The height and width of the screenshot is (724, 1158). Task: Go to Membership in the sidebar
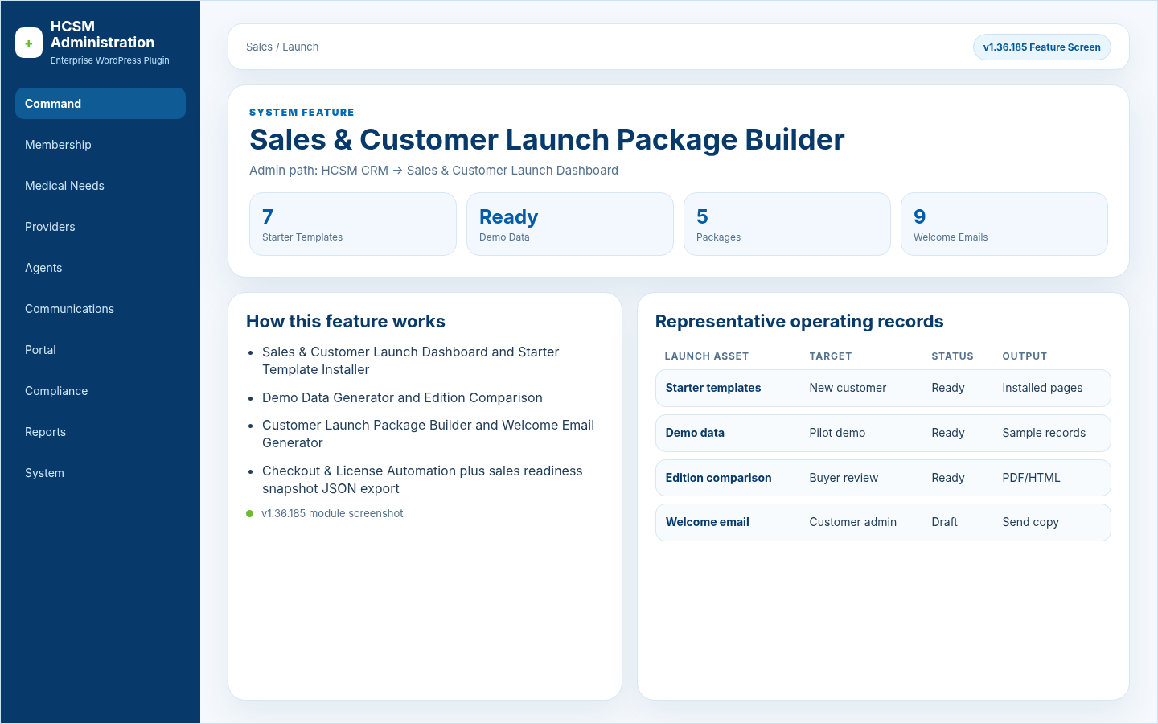pos(101,145)
